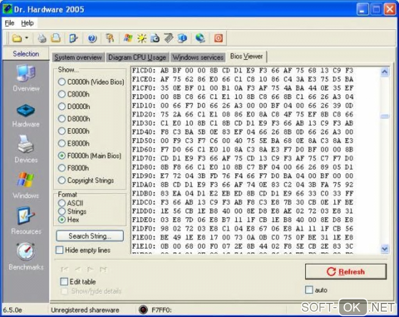Viewport: 399px width, 317px height.
Task: Click hex viewer scroll down arrow
Action: point(385,249)
